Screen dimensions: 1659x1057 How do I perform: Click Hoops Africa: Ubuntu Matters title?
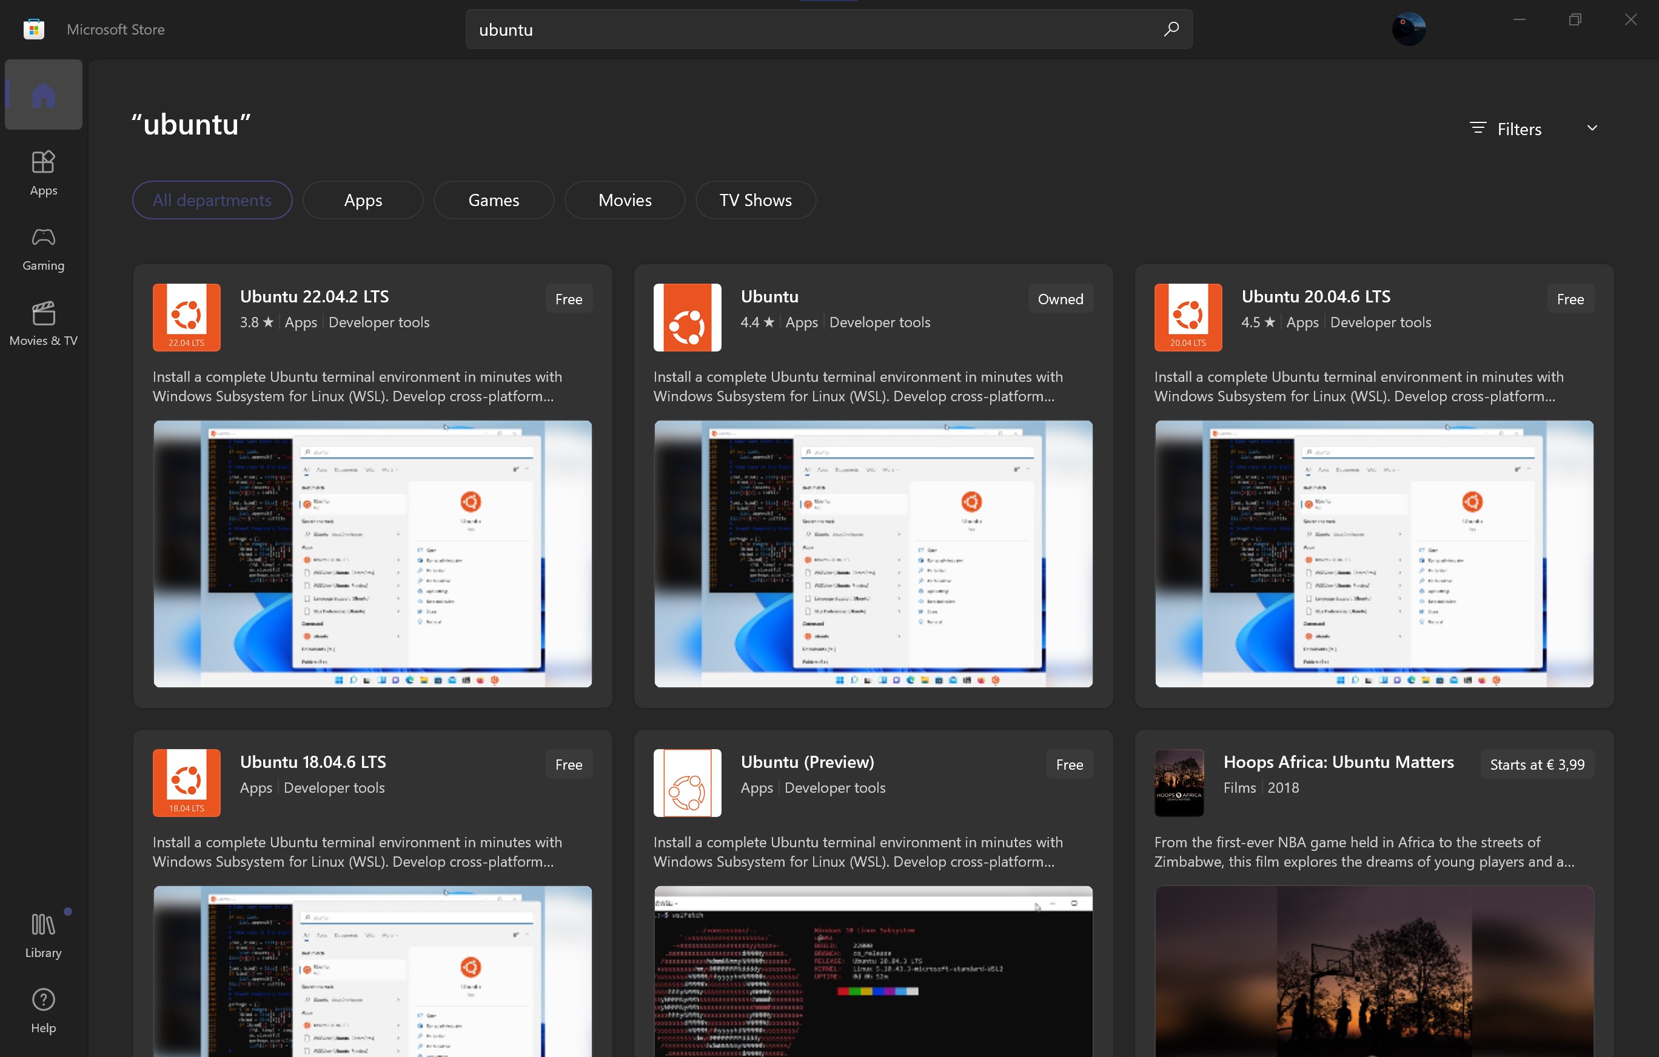1339,762
